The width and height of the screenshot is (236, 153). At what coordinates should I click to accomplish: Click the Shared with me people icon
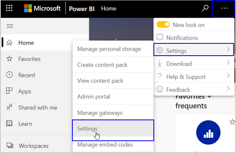[9, 107]
